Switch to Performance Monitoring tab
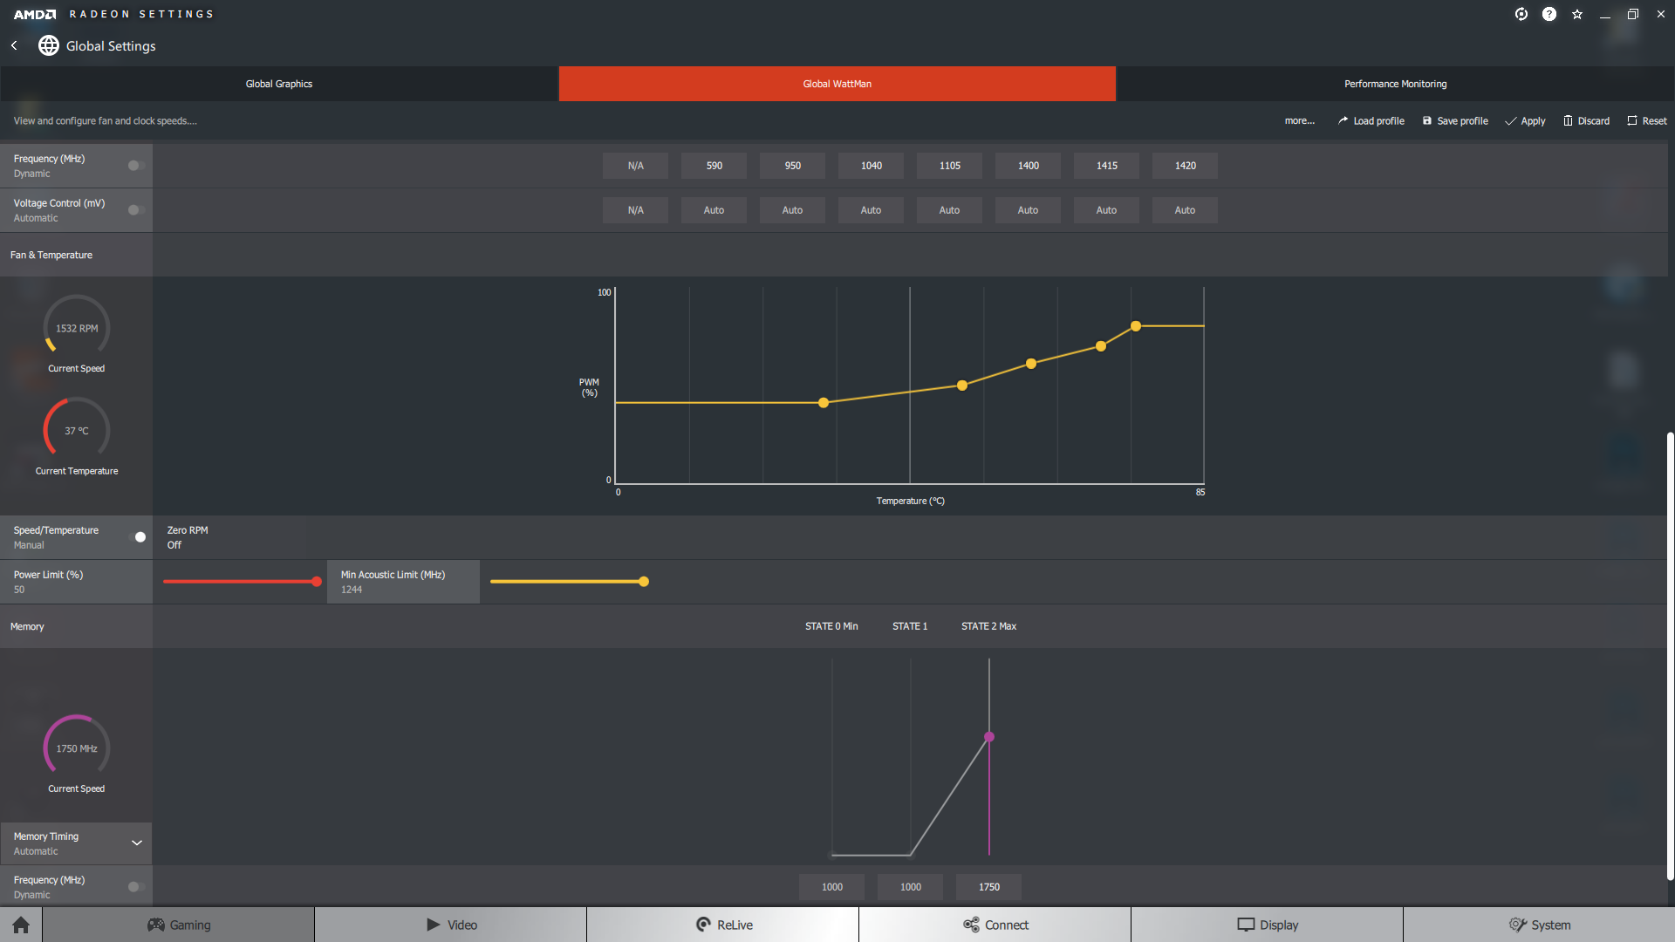1675x942 pixels. coord(1396,84)
